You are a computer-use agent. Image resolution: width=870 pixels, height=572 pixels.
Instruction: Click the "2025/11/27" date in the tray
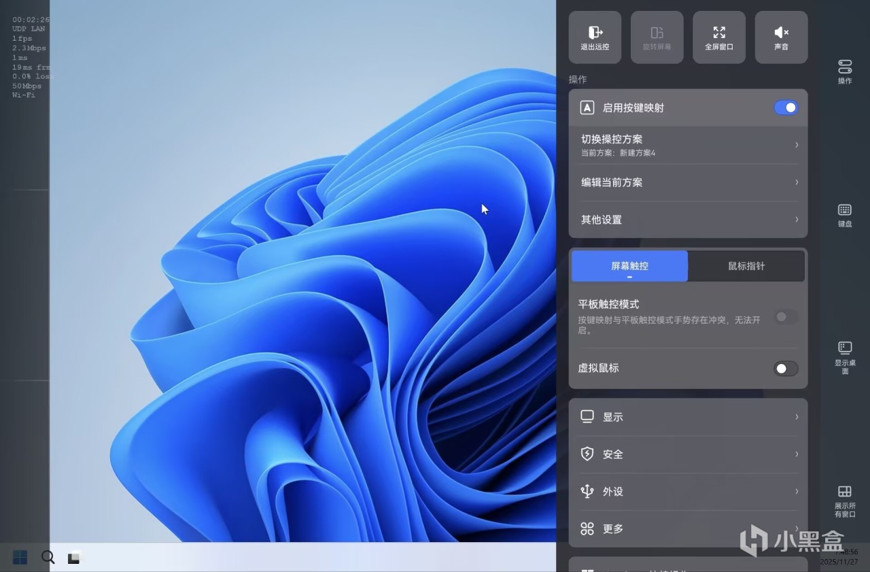[x=839, y=562]
